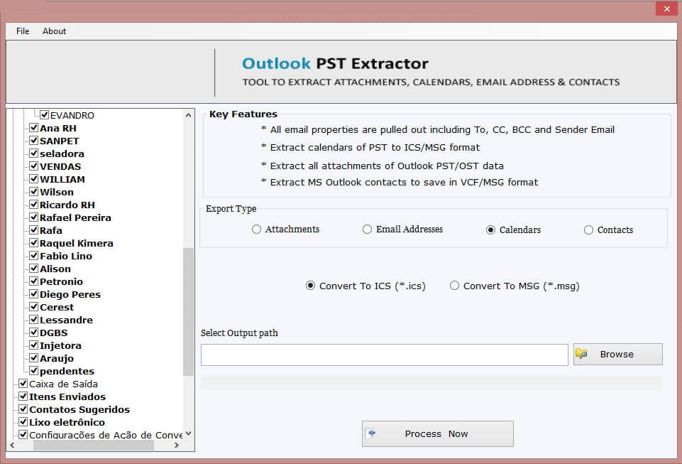Toggle the Raquel Kimera checkbox
The height and width of the screenshot is (464, 682).
click(34, 243)
